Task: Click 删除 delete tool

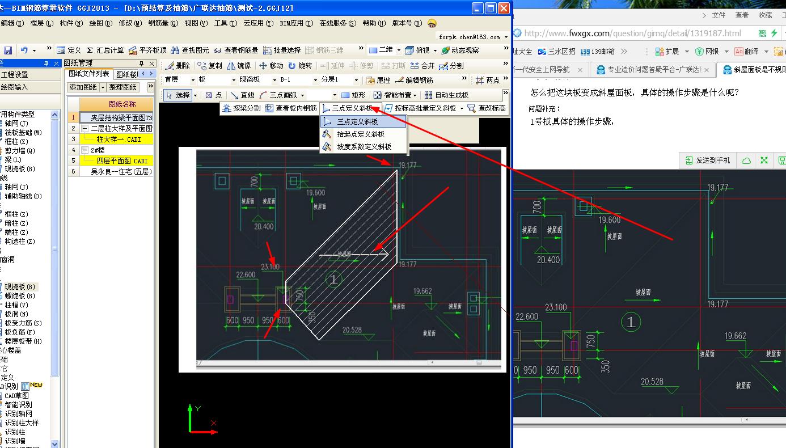Action: (x=178, y=66)
